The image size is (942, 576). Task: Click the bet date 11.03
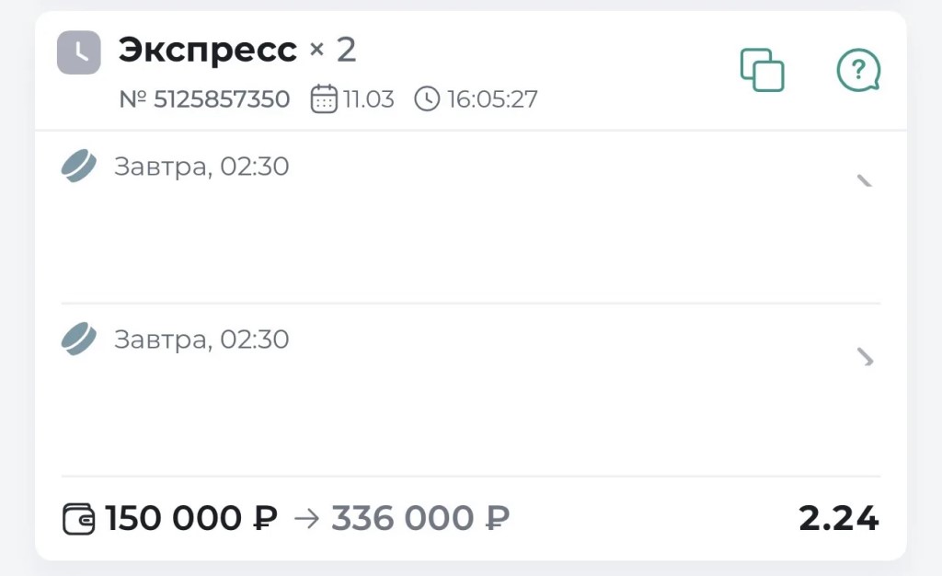369,98
